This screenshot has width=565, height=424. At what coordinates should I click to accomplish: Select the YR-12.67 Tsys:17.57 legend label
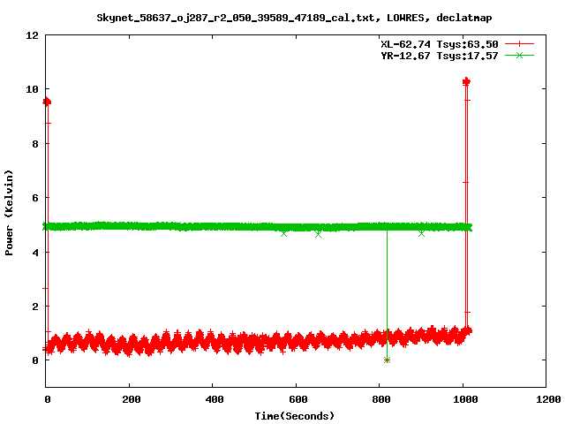coord(440,56)
